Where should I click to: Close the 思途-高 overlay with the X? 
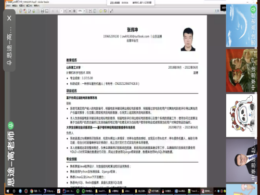click(x=9, y=18)
